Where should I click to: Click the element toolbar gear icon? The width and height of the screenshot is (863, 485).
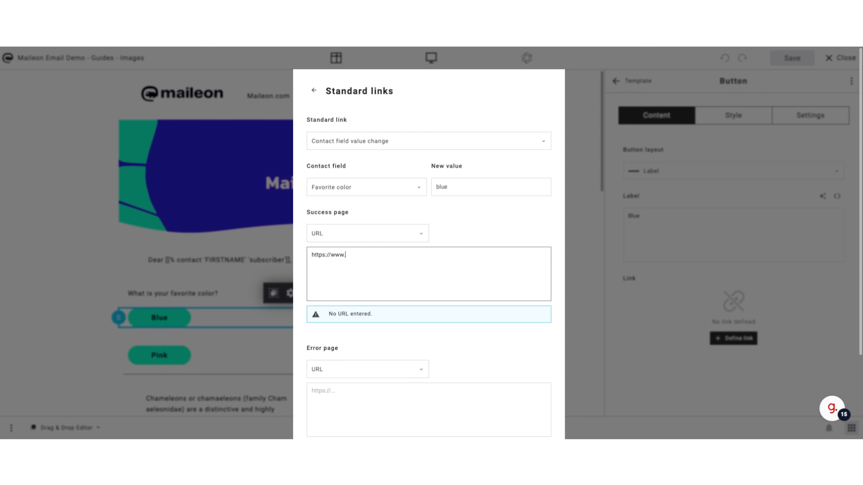coord(289,293)
